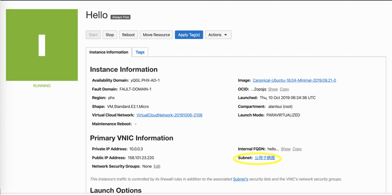Select the Instance Information tab
392x195 pixels.
(x=109, y=52)
